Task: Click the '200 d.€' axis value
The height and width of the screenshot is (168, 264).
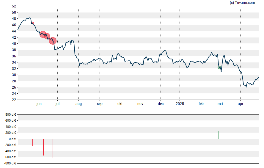Action: (11, 133)
